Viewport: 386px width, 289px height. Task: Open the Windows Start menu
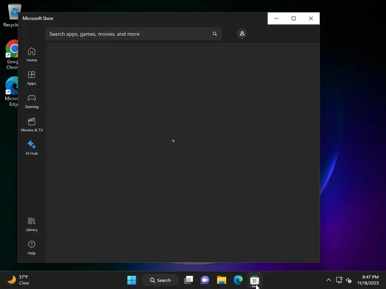tap(132, 280)
